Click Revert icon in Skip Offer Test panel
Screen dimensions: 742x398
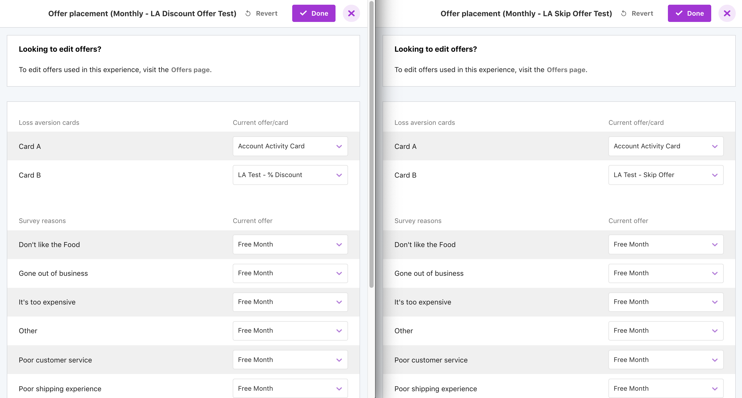(x=624, y=14)
